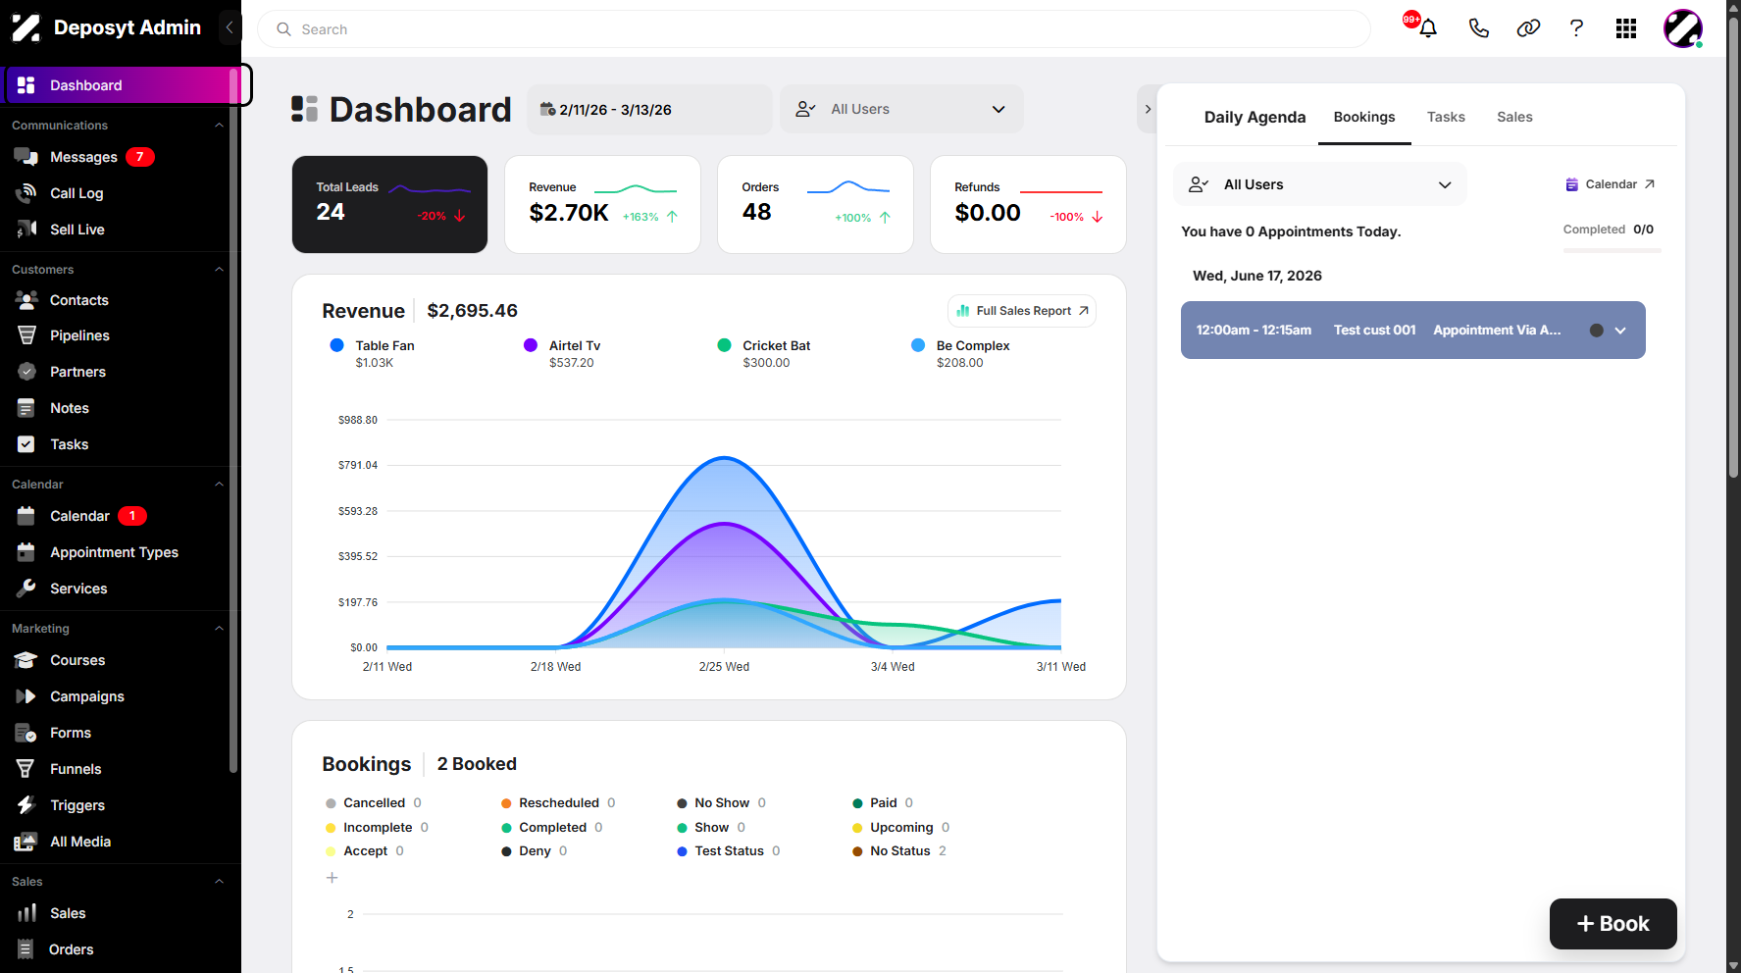Open the dashboard All Users dropdown

(x=901, y=109)
